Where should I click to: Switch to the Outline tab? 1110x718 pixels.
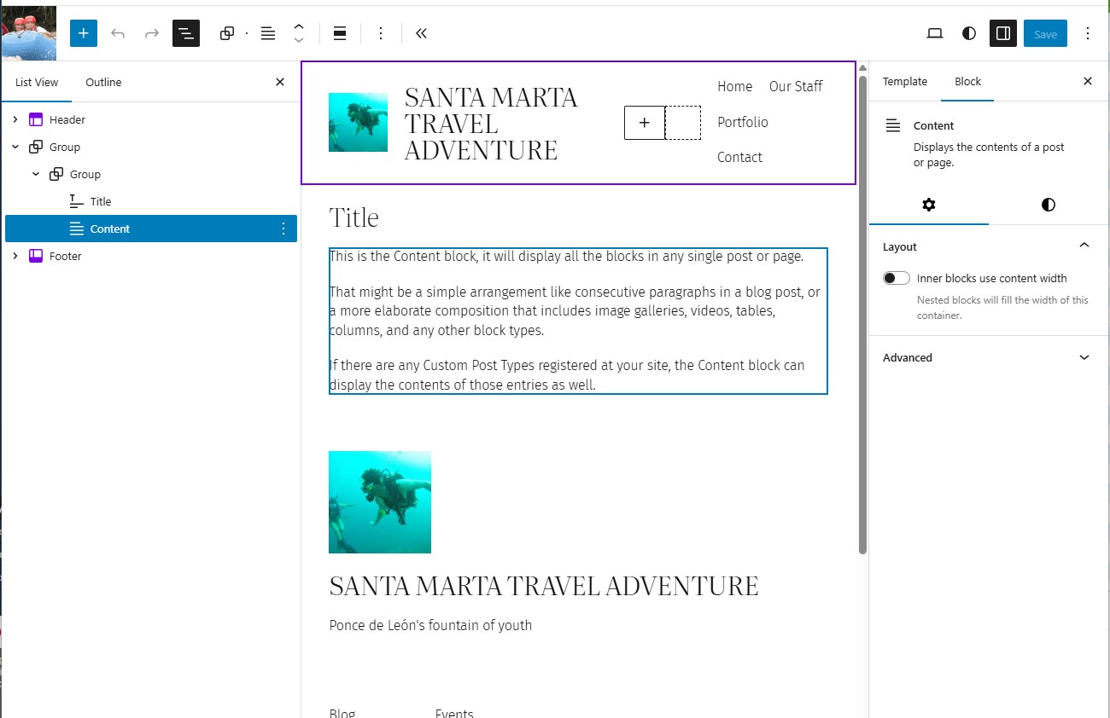103,82
